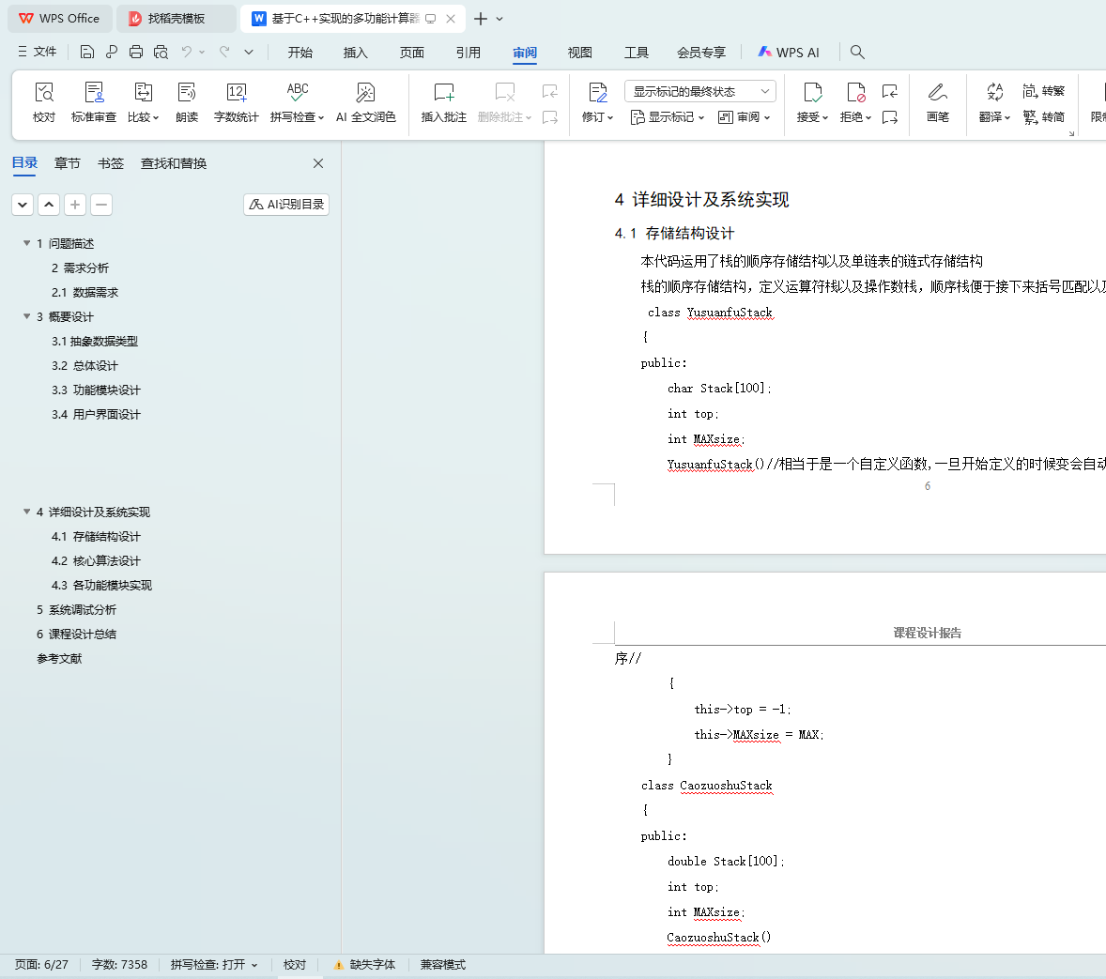Click the Redo arrow icon
This screenshot has height=979, width=1106.
(224, 52)
